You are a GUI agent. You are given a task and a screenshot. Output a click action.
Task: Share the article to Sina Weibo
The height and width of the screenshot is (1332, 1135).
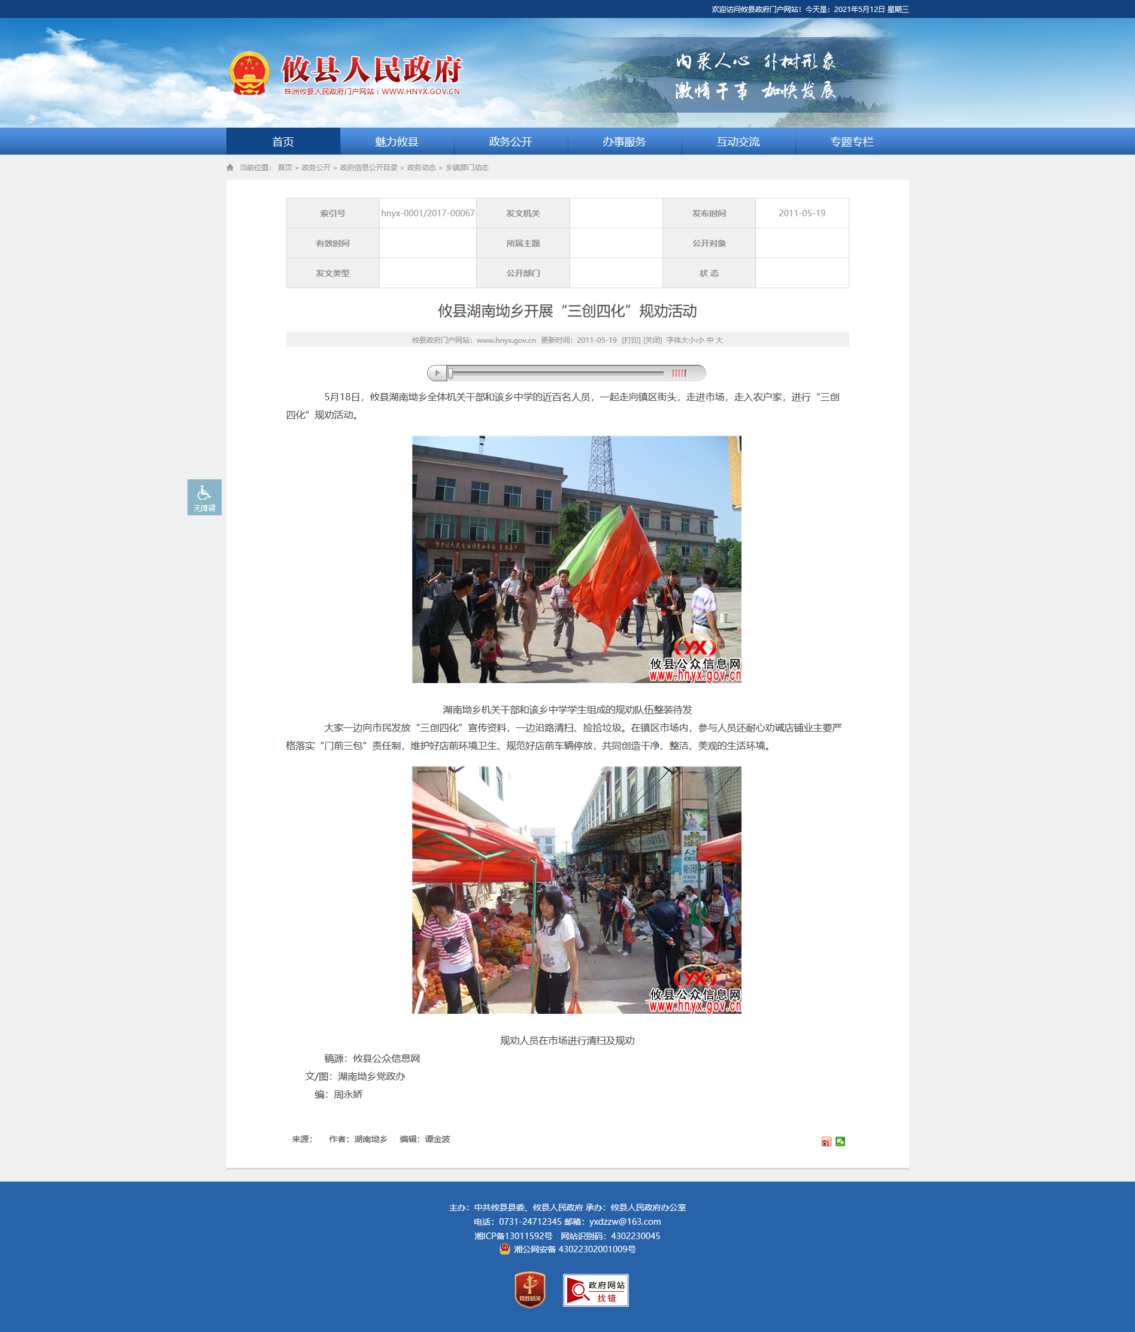click(826, 1141)
